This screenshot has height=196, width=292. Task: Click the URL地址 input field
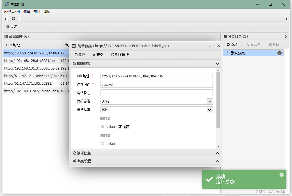pyautogui.click(x=157, y=76)
